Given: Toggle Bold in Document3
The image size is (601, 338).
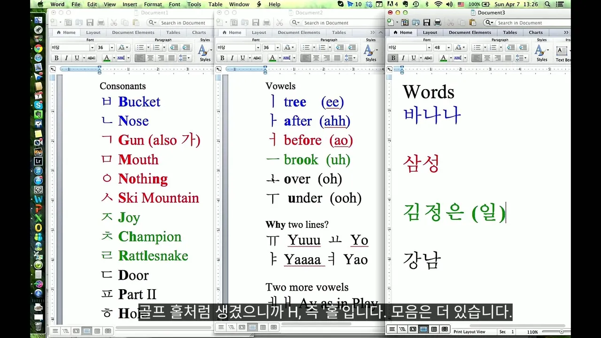Looking at the screenshot, I should (393, 58).
